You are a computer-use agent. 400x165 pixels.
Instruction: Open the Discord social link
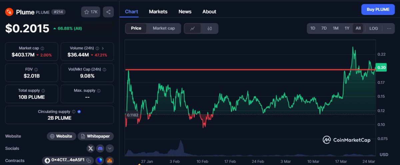(x=100, y=148)
